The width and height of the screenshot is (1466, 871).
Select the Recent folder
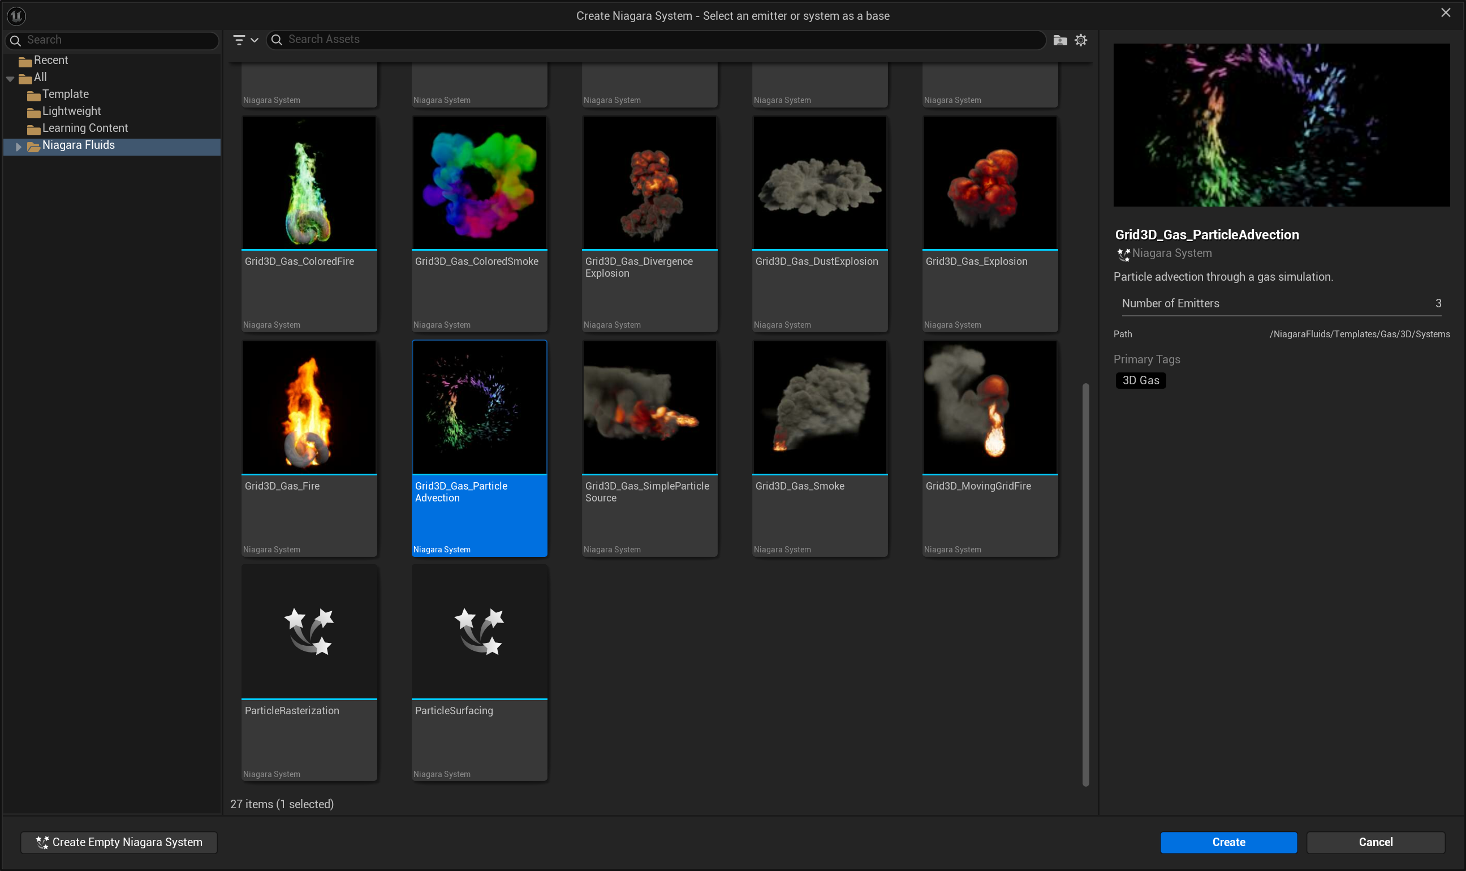(x=50, y=61)
